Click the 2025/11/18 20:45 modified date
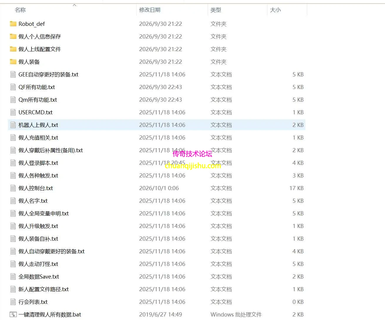 click(x=162, y=163)
